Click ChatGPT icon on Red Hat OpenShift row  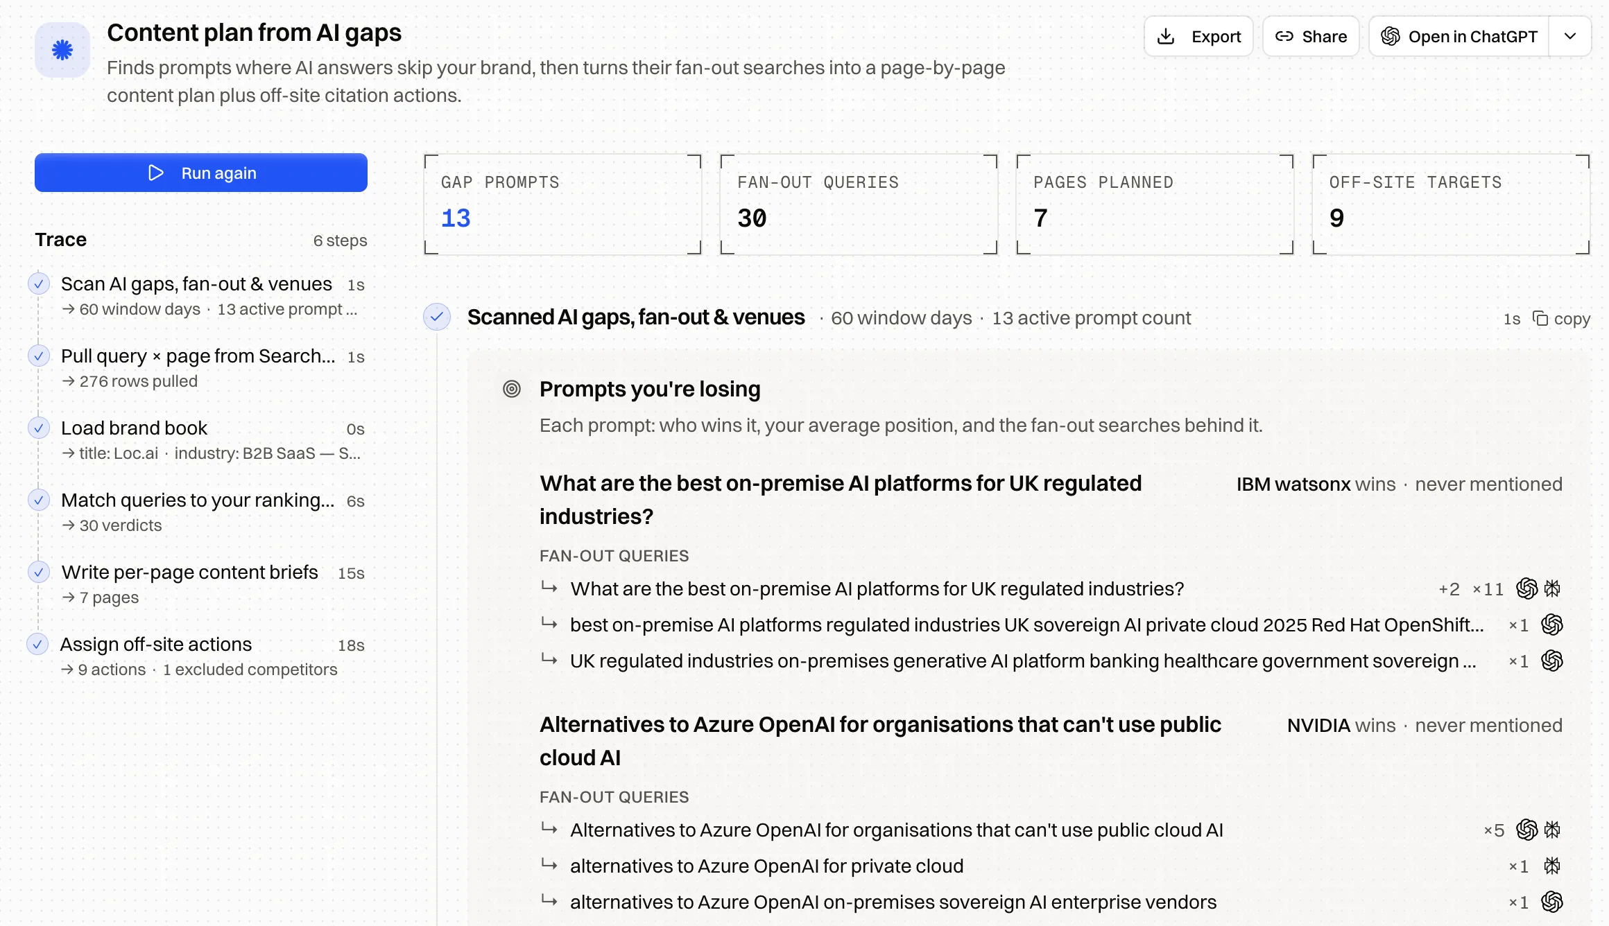click(x=1552, y=624)
